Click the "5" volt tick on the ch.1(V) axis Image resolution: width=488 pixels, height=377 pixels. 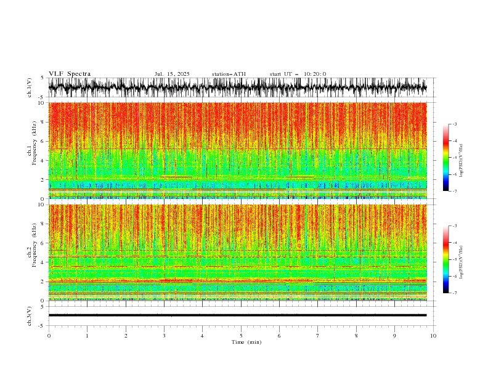click(x=43, y=78)
